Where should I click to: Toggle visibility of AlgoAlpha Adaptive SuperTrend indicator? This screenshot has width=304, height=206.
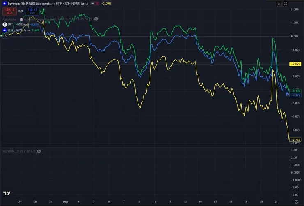coord(96,19)
